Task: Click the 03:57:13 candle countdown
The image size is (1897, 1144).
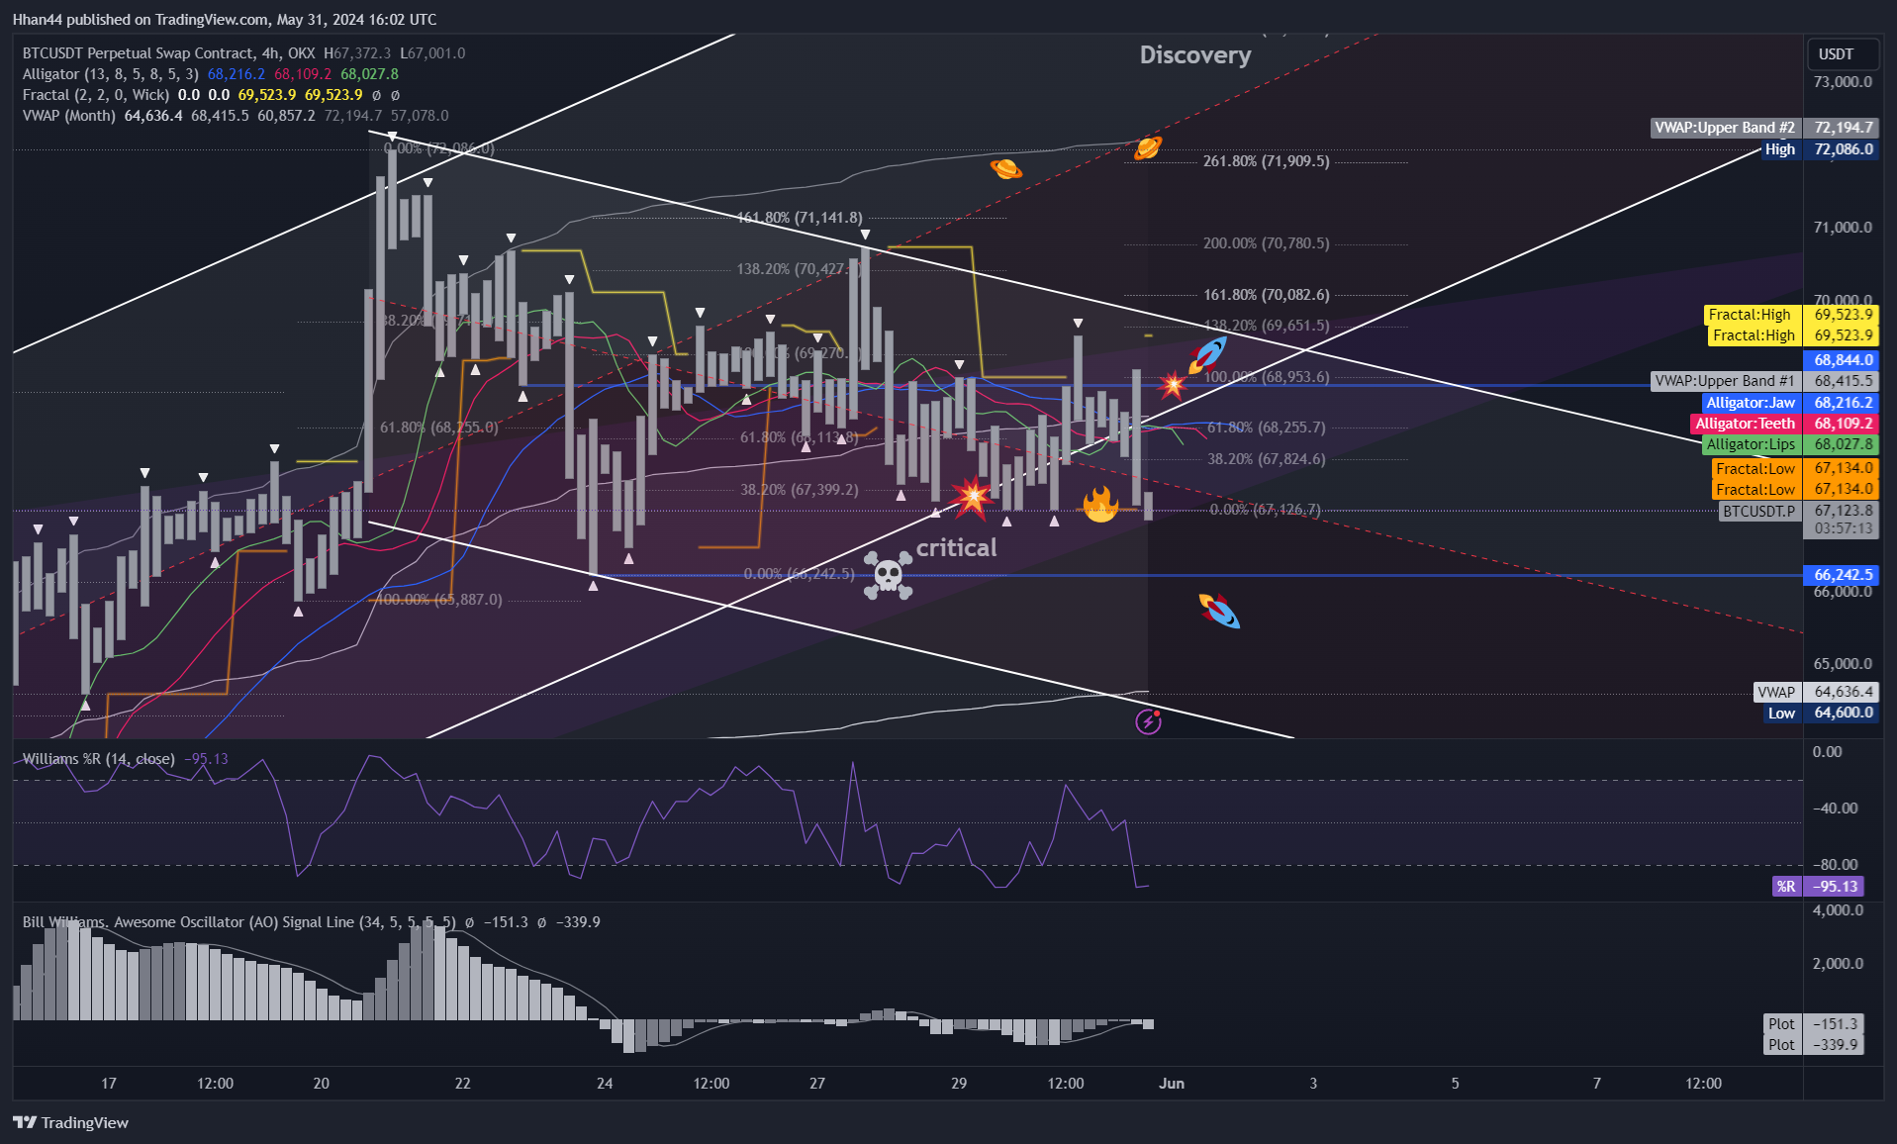Action: point(1842,528)
